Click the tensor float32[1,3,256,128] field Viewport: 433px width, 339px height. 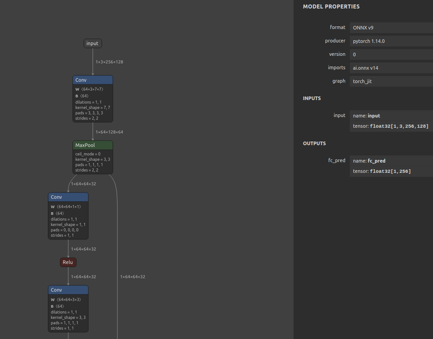click(x=391, y=126)
